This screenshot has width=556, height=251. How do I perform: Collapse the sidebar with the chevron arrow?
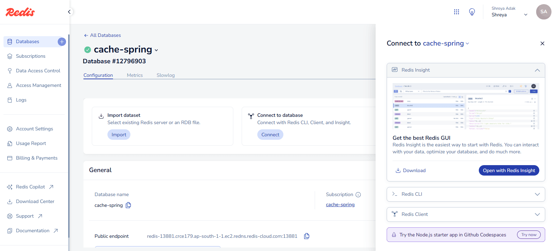(69, 12)
